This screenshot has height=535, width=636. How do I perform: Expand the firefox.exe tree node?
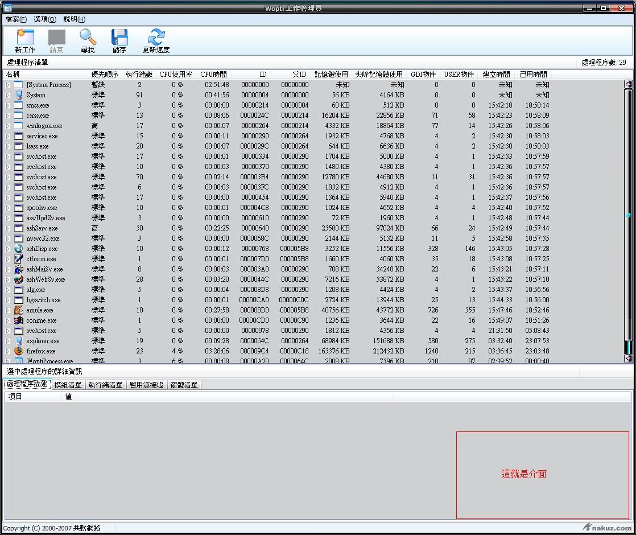(8, 351)
